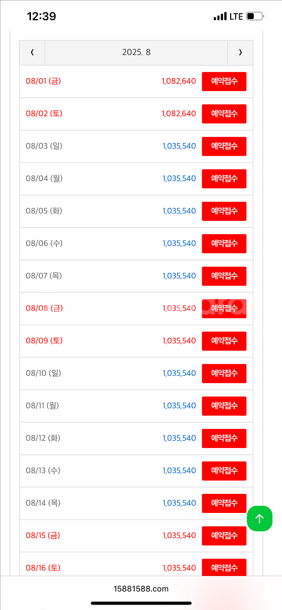
Task: Reserve the 08/03 (일) date
Action: point(224,147)
